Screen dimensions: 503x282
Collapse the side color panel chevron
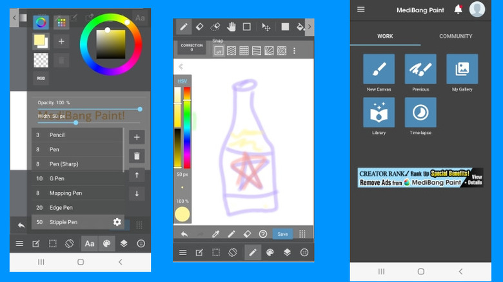[x=181, y=66]
